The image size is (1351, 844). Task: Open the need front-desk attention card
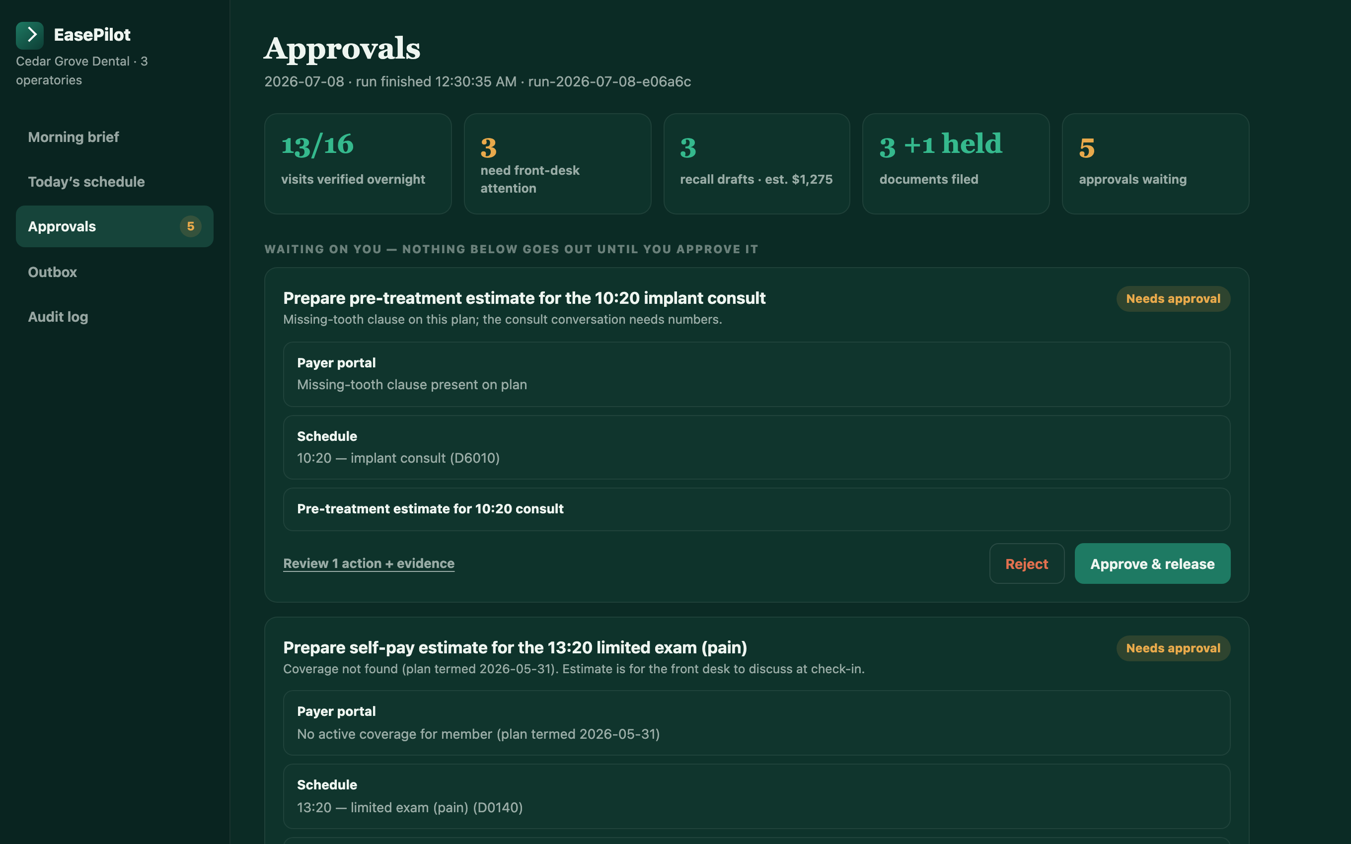pos(557,163)
